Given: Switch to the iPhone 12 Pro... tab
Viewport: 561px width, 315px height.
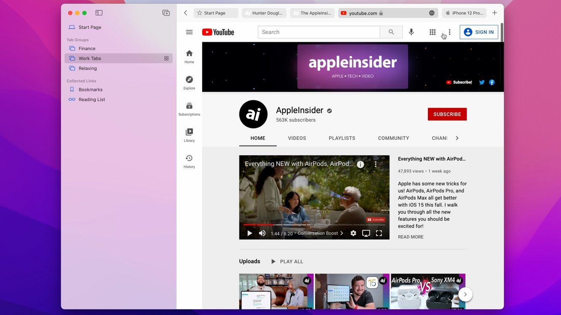Looking at the screenshot, I should click(x=464, y=13).
